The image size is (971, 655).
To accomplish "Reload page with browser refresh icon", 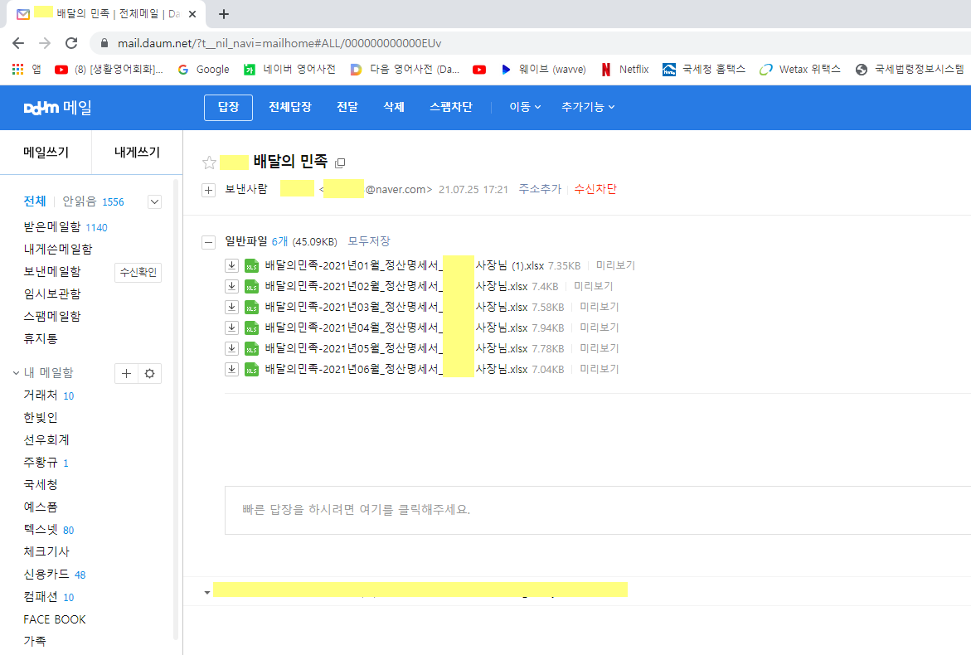I will [71, 43].
